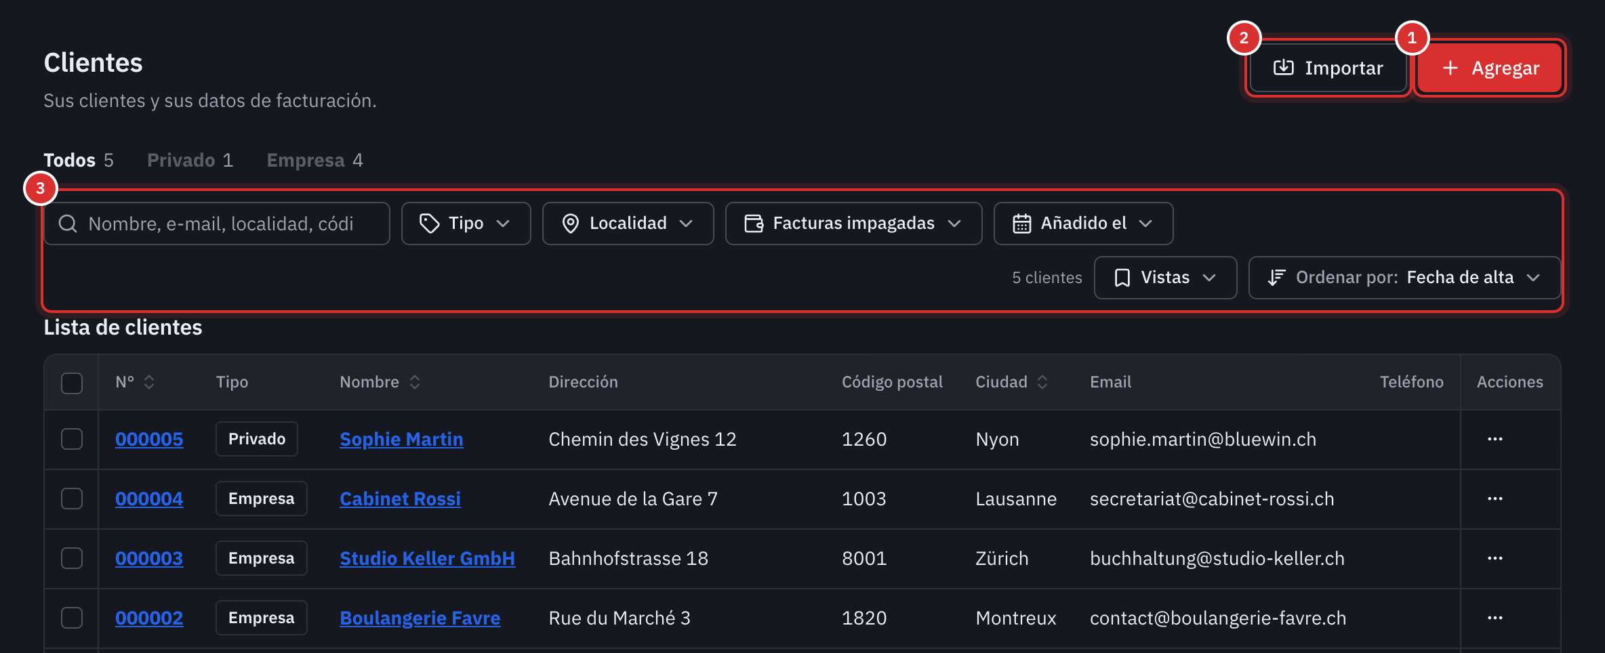
Task: Switch to the Empresa tab
Action: click(314, 160)
